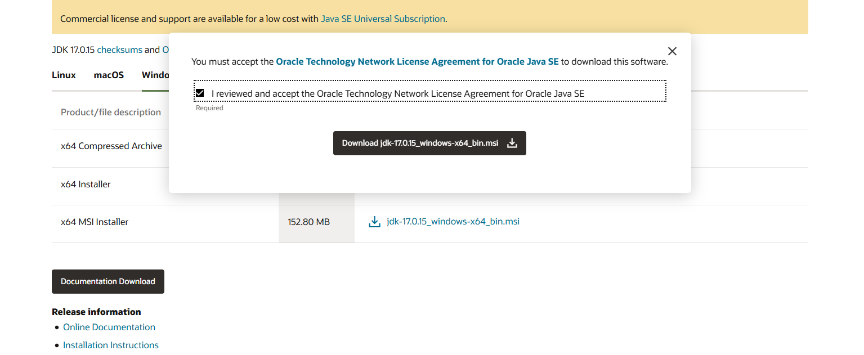864x355 pixels.
Task: Open the jdk-17.0.15_windows-x64_bin.msi file link
Action: tap(453, 222)
